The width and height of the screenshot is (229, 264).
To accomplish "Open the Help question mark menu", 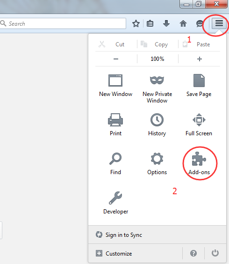I will (x=193, y=253).
